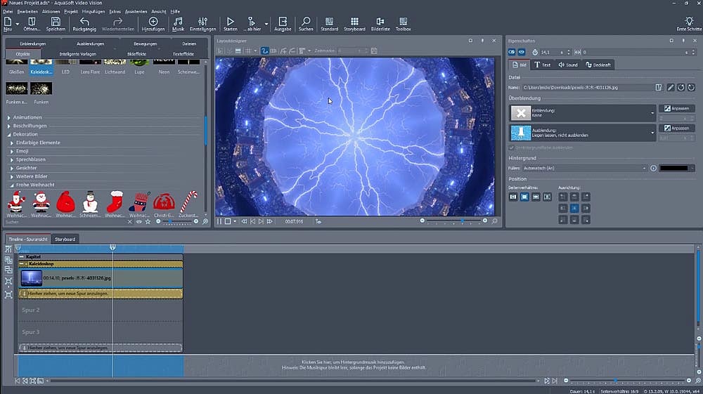Click the black background color swatch

[674, 168]
